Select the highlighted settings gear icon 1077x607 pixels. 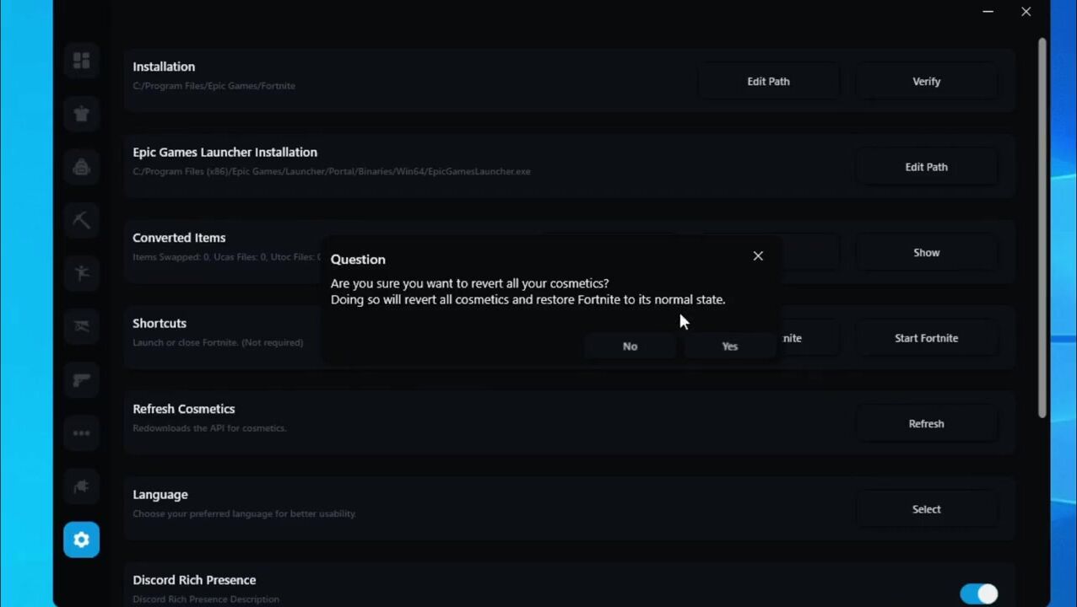(82, 540)
